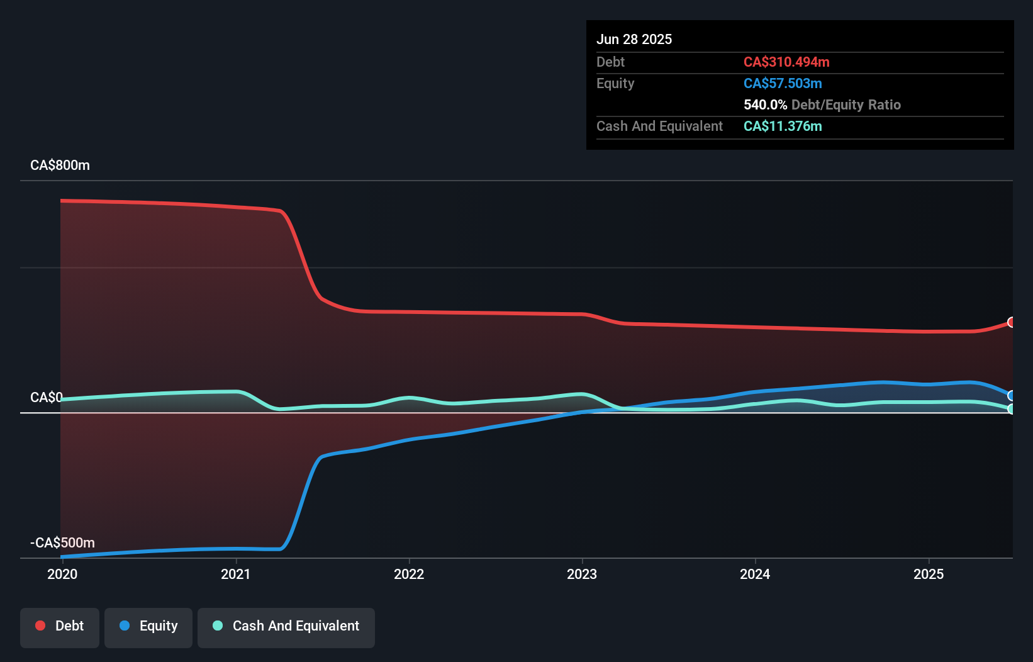The image size is (1033, 662).
Task: Click the CA$0 y-axis label
Action: tap(47, 398)
